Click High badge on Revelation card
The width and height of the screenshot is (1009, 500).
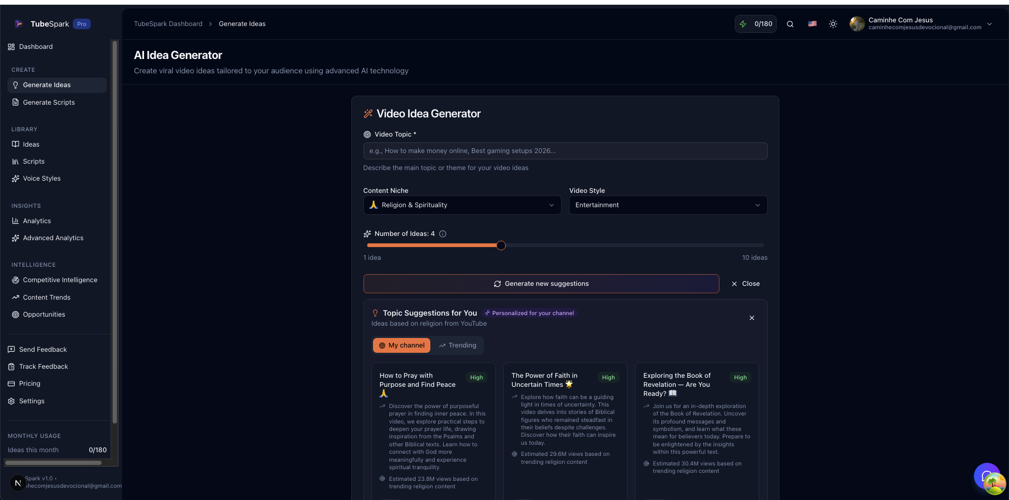(x=740, y=377)
